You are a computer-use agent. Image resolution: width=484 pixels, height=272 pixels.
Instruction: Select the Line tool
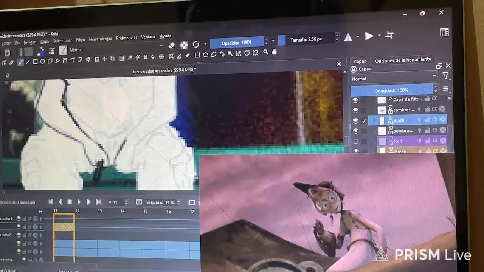pos(28,62)
